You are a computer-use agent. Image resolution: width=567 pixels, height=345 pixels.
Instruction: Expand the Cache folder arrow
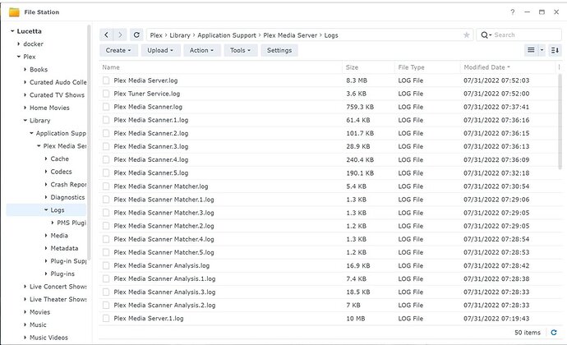coord(46,159)
